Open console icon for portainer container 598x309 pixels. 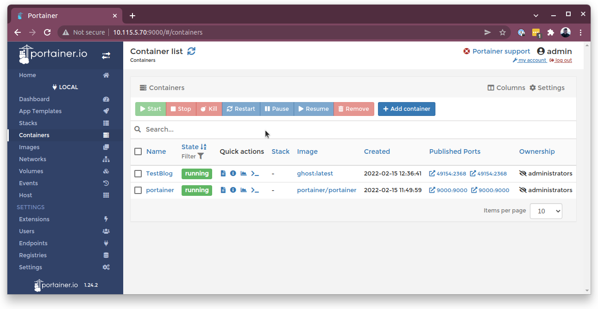click(255, 190)
